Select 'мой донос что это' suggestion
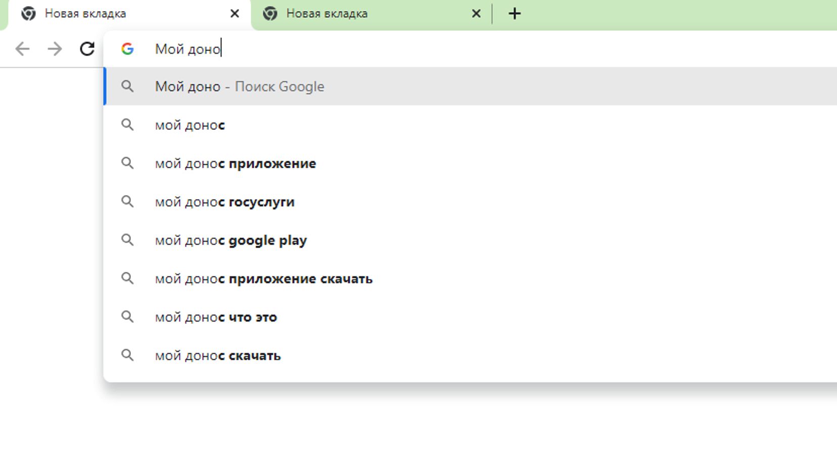Image resolution: width=837 pixels, height=473 pixels. point(216,317)
